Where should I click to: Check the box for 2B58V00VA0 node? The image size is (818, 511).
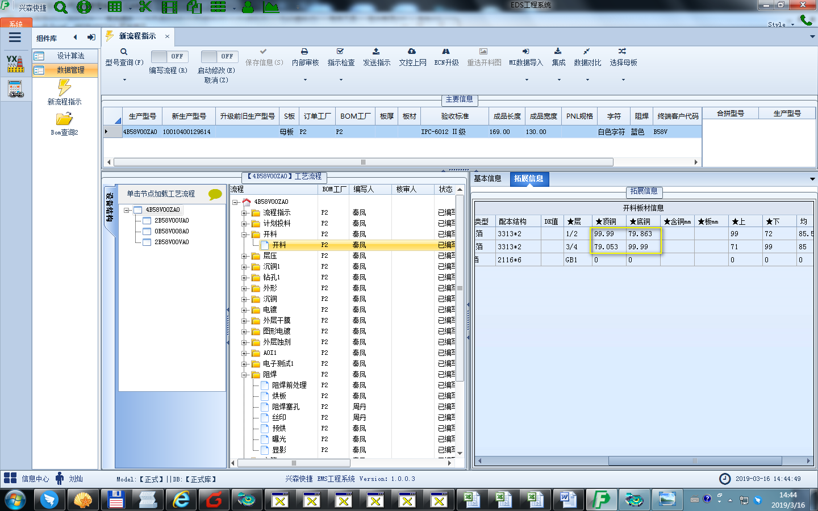tap(147, 242)
